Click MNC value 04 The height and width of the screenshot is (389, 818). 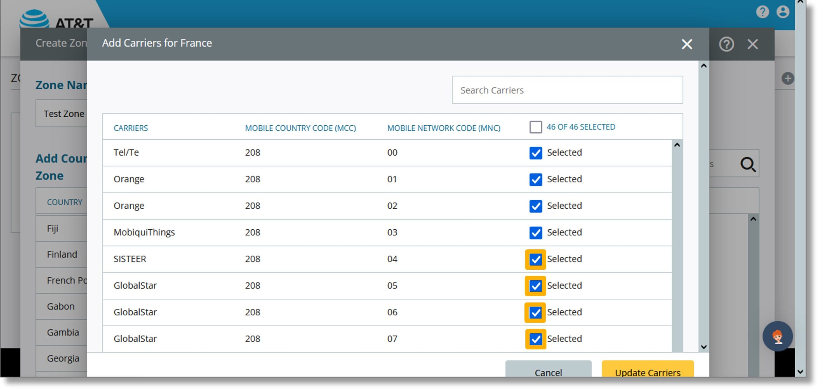point(392,259)
